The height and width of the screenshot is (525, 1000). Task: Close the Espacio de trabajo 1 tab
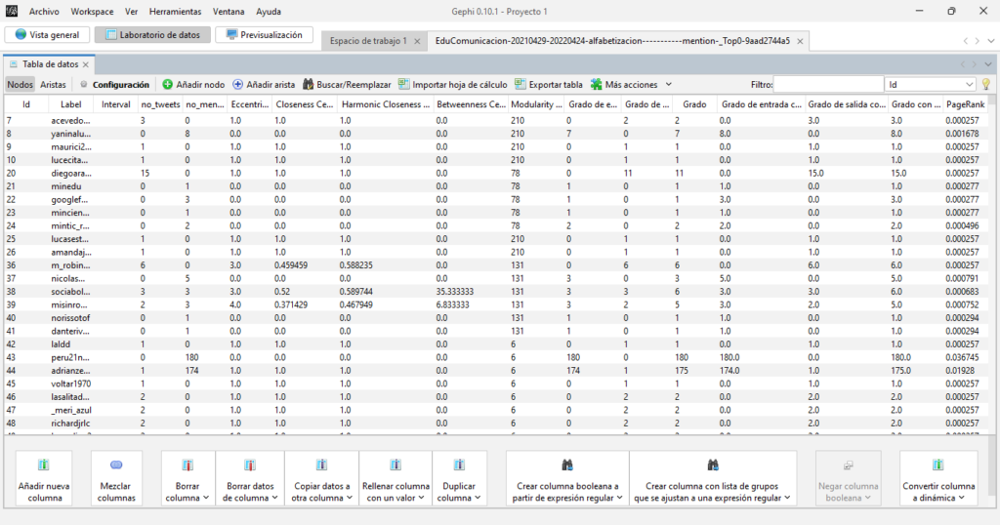pos(417,41)
